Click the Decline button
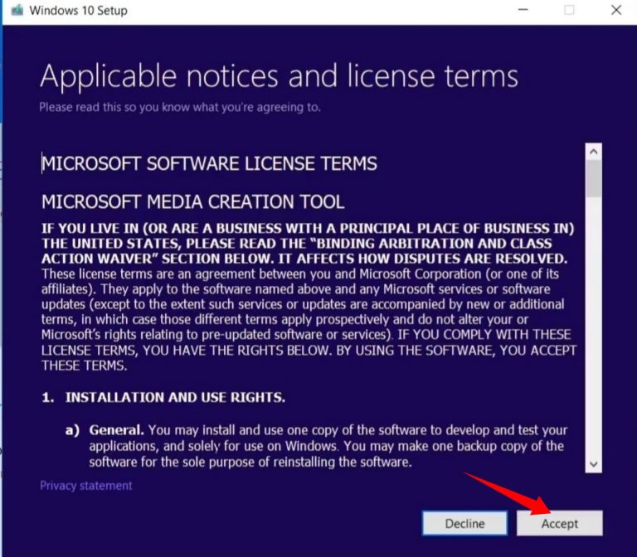Screen dimensions: 637x557 pyautogui.click(x=464, y=523)
